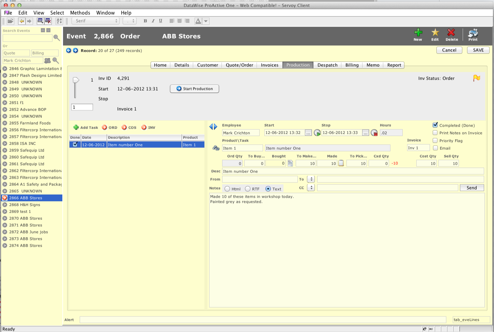Enable the Email checkbox
Viewport: 494px width, 332px height.
[x=435, y=148]
